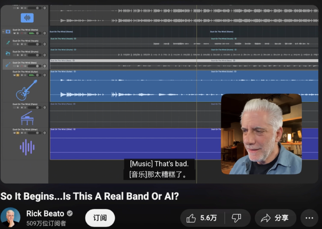Adjust the Vocals track pan knob
Screen dimensions: 322x229
pos(44,44)
